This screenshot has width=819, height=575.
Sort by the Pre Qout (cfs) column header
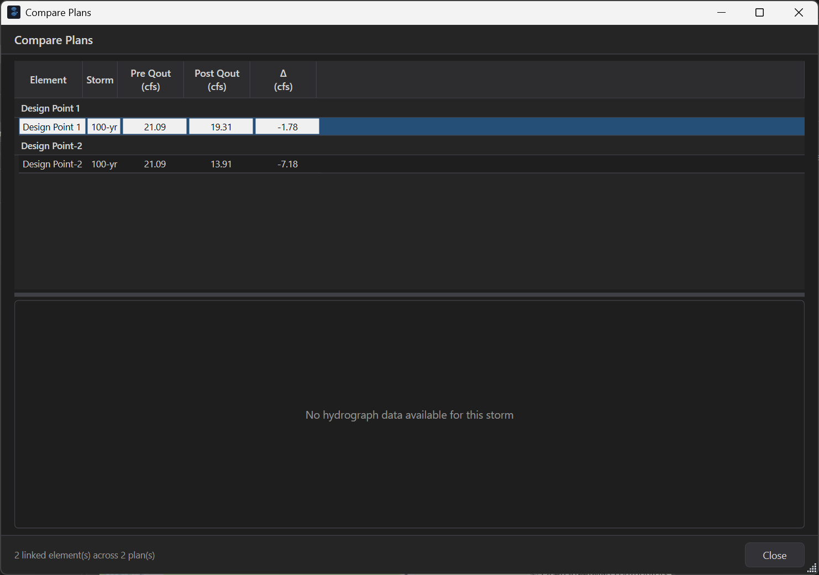pyautogui.click(x=150, y=80)
